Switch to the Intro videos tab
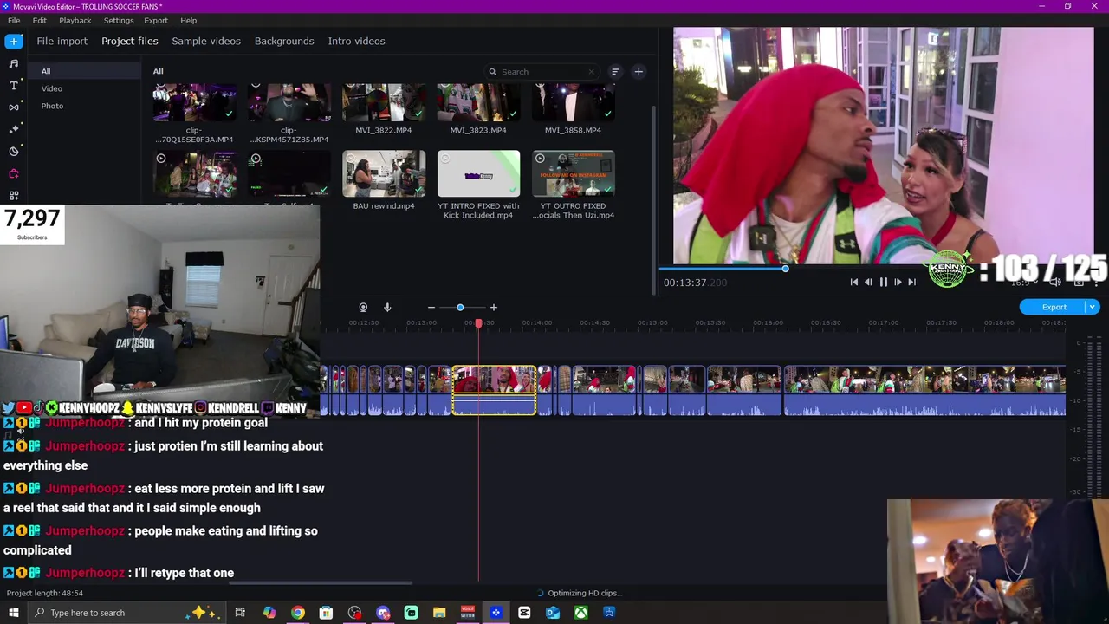 click(x=356, y=41)
